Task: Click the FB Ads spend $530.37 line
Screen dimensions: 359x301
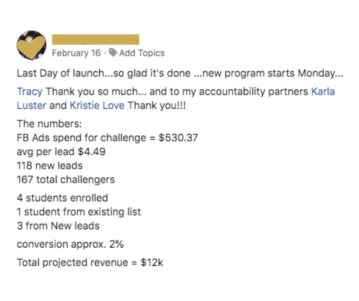Action: click(107, 138)
